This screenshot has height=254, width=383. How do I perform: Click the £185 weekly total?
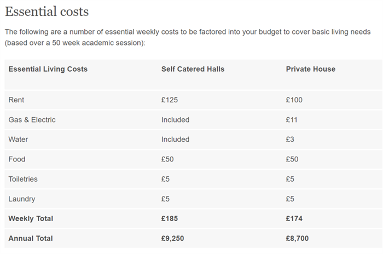coord(170,218)
